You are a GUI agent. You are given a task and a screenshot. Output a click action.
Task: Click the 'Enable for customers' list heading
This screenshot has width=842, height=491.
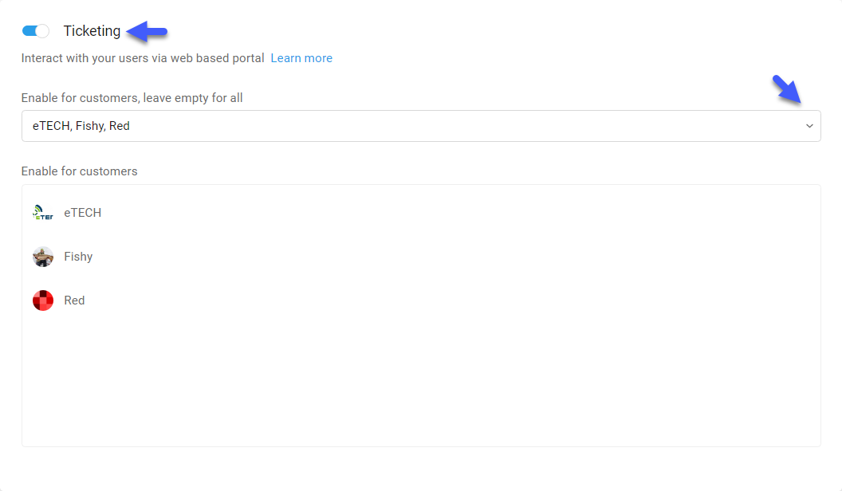(x=80, y=171)
